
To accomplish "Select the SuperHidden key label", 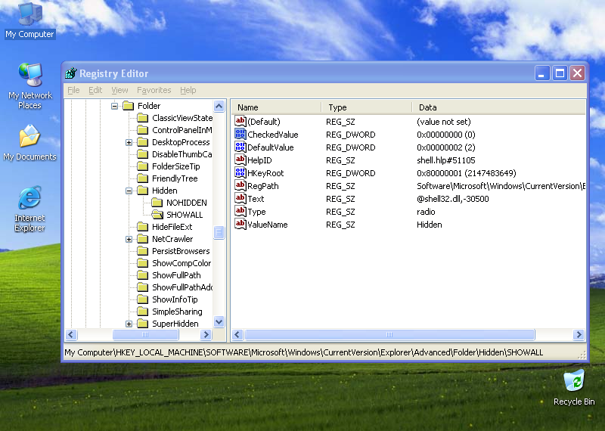I will (175, 324).
